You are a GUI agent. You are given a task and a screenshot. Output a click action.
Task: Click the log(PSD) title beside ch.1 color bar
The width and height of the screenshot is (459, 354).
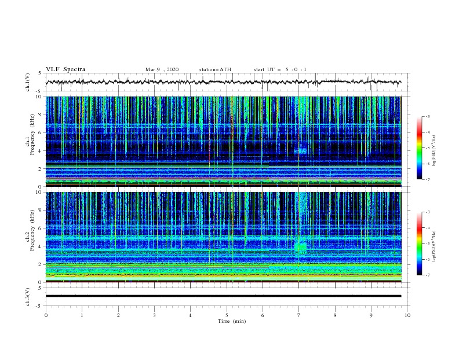tap(434, 151)
